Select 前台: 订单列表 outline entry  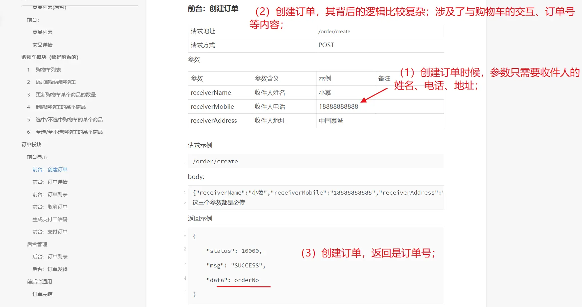coord(50,195)
